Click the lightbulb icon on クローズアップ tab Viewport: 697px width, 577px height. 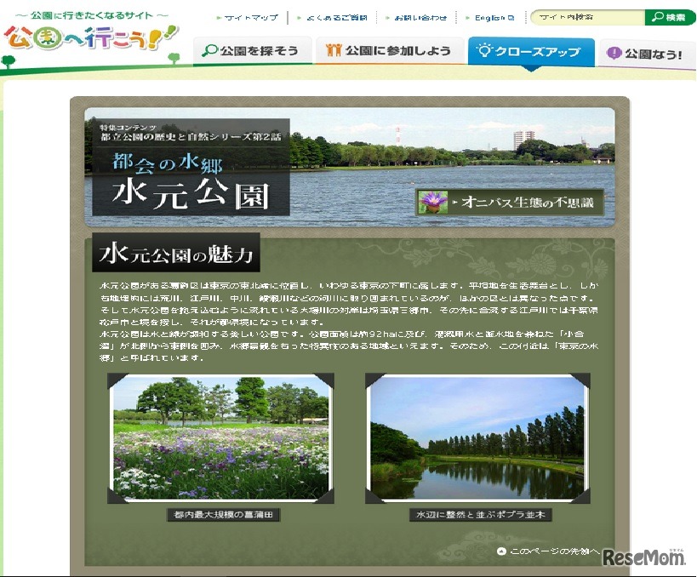483,52
